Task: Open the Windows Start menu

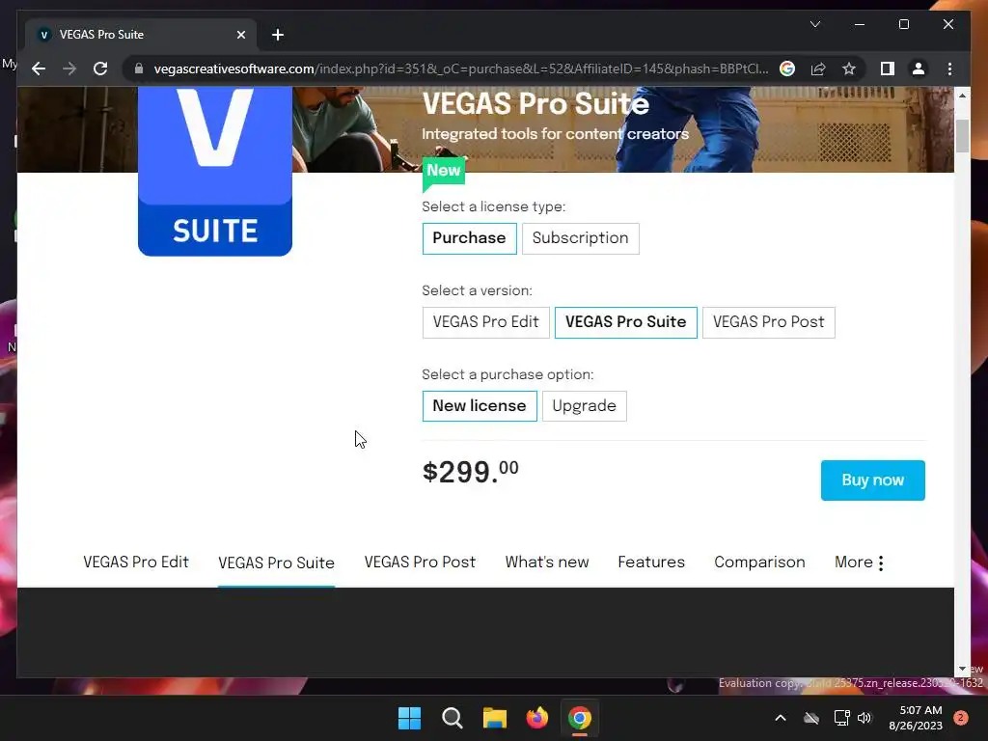Action: pos(409,718)
